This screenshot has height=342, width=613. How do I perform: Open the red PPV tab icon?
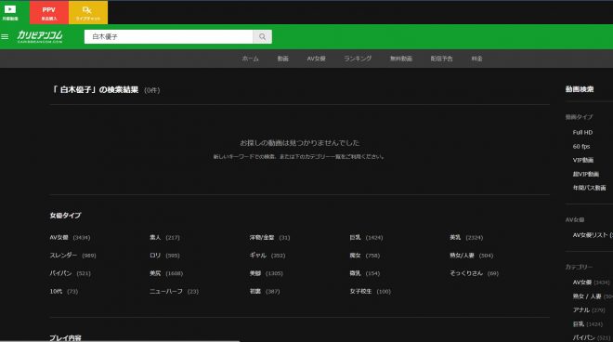tap(49, 12)
